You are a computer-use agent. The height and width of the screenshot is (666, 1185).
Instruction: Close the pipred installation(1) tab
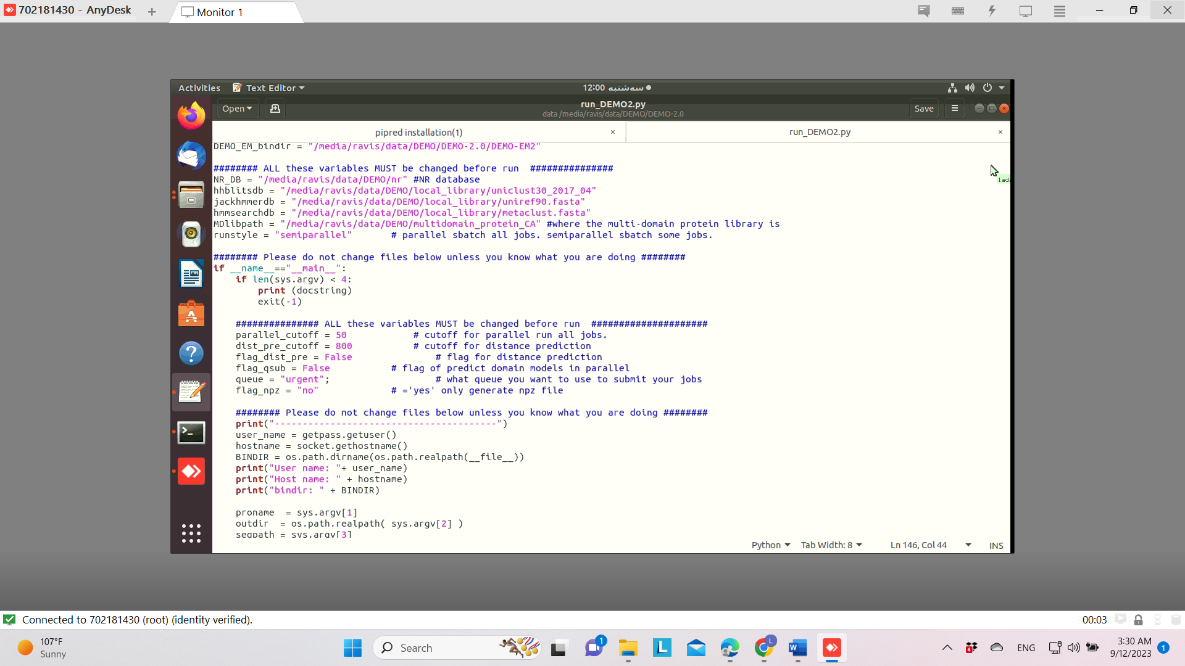click(x=613, y=133)
